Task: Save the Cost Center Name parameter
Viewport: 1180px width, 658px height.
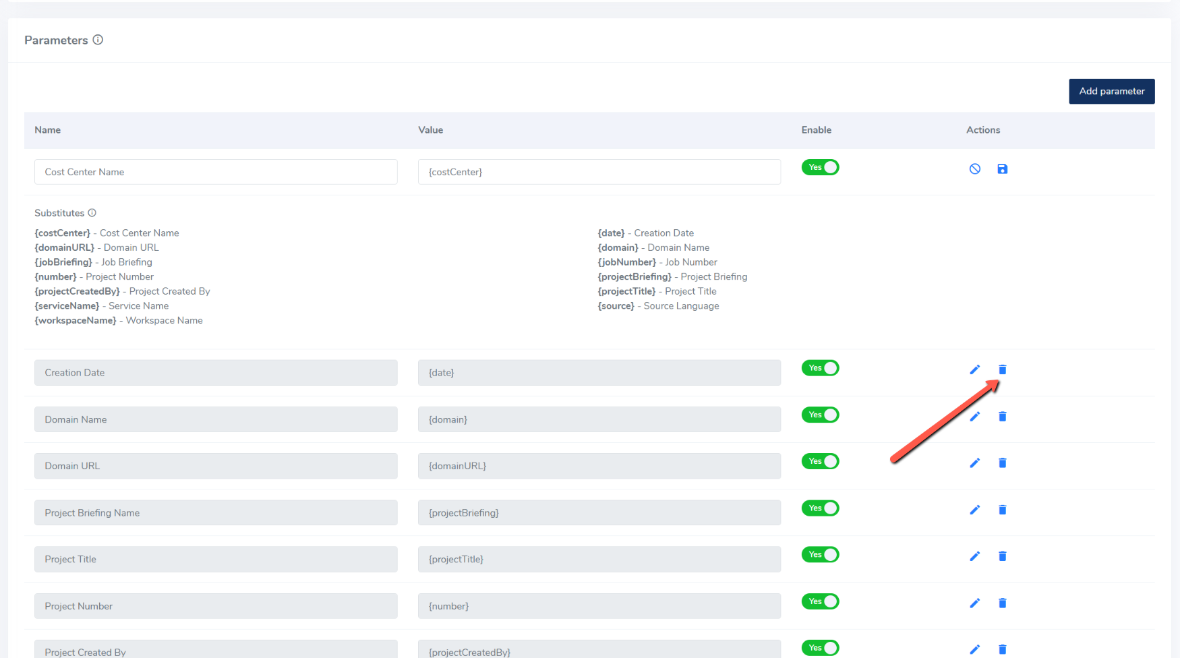Action: 1002,169
